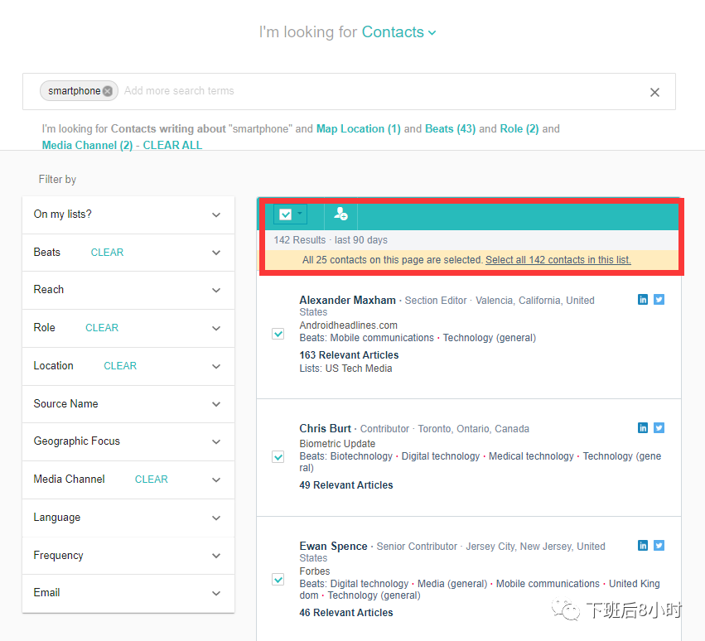Open Alexander Maxham's Twitter icon
The width and height of the screenshot is (705, 641).
[659, 300]
